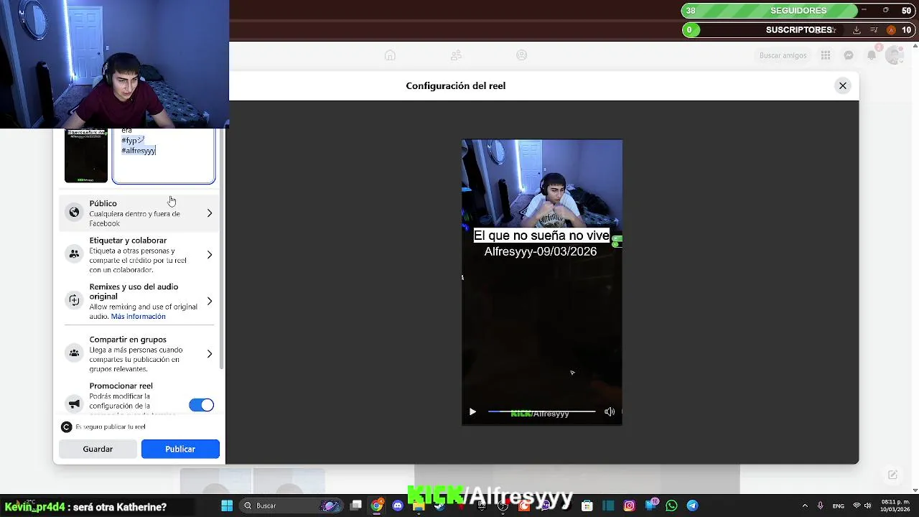
Task: Click the Etiquetar y colaborar people icon
Action: coord(74,254)
